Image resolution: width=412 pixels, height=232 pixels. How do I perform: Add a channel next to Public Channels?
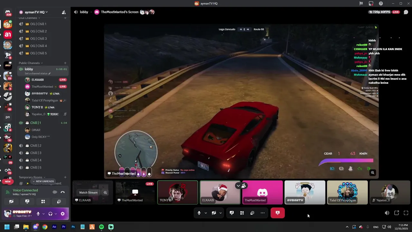click(65, 63)
